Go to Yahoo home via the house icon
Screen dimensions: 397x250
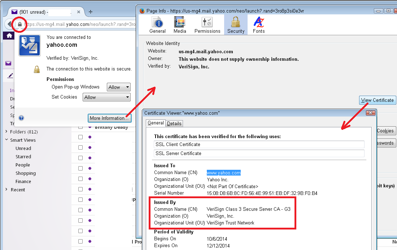(x=9, y=36)
